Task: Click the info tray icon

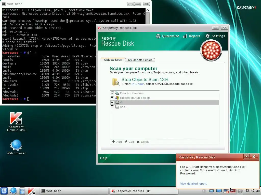Action: (240, 191)
